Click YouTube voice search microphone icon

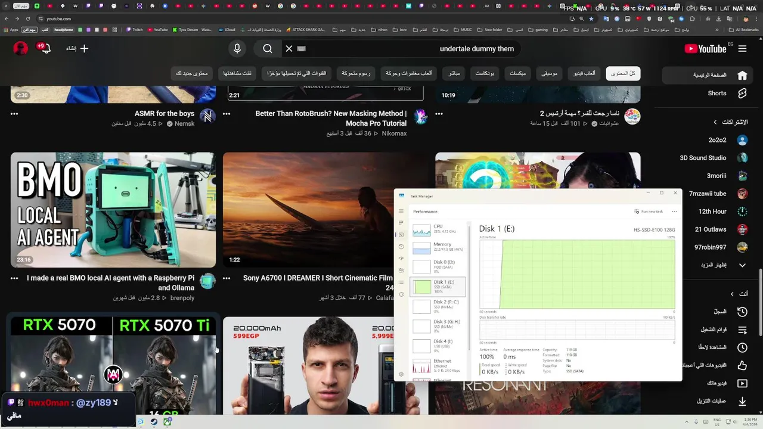coord(237,49)
